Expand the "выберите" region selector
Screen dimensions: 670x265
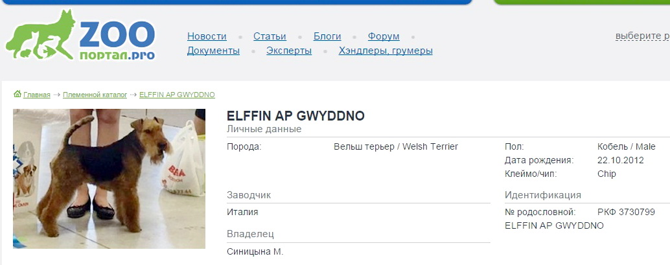pyautogui.click(x=641, y=36)
